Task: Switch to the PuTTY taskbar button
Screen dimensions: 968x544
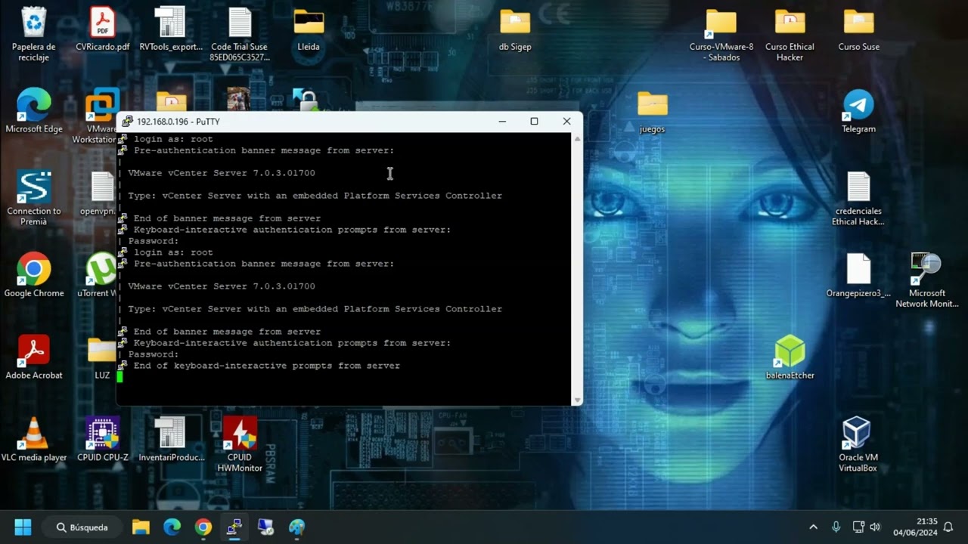Action: coord(234,527)
